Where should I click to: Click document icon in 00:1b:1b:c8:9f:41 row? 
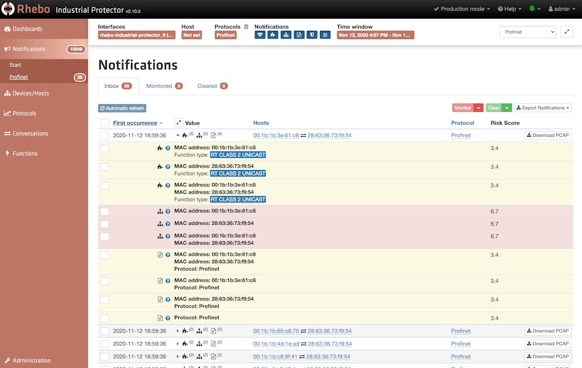click(x=213, y=356)
